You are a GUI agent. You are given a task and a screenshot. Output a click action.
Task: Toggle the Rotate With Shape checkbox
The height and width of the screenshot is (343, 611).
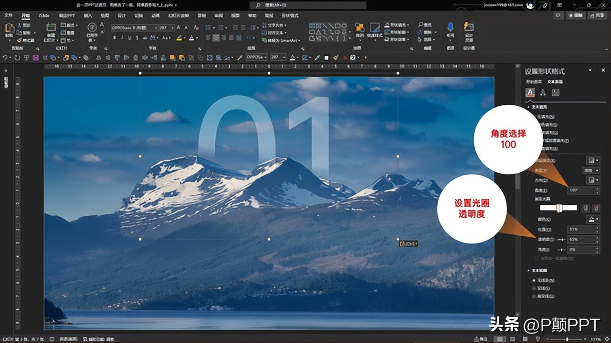coord(537,258)
